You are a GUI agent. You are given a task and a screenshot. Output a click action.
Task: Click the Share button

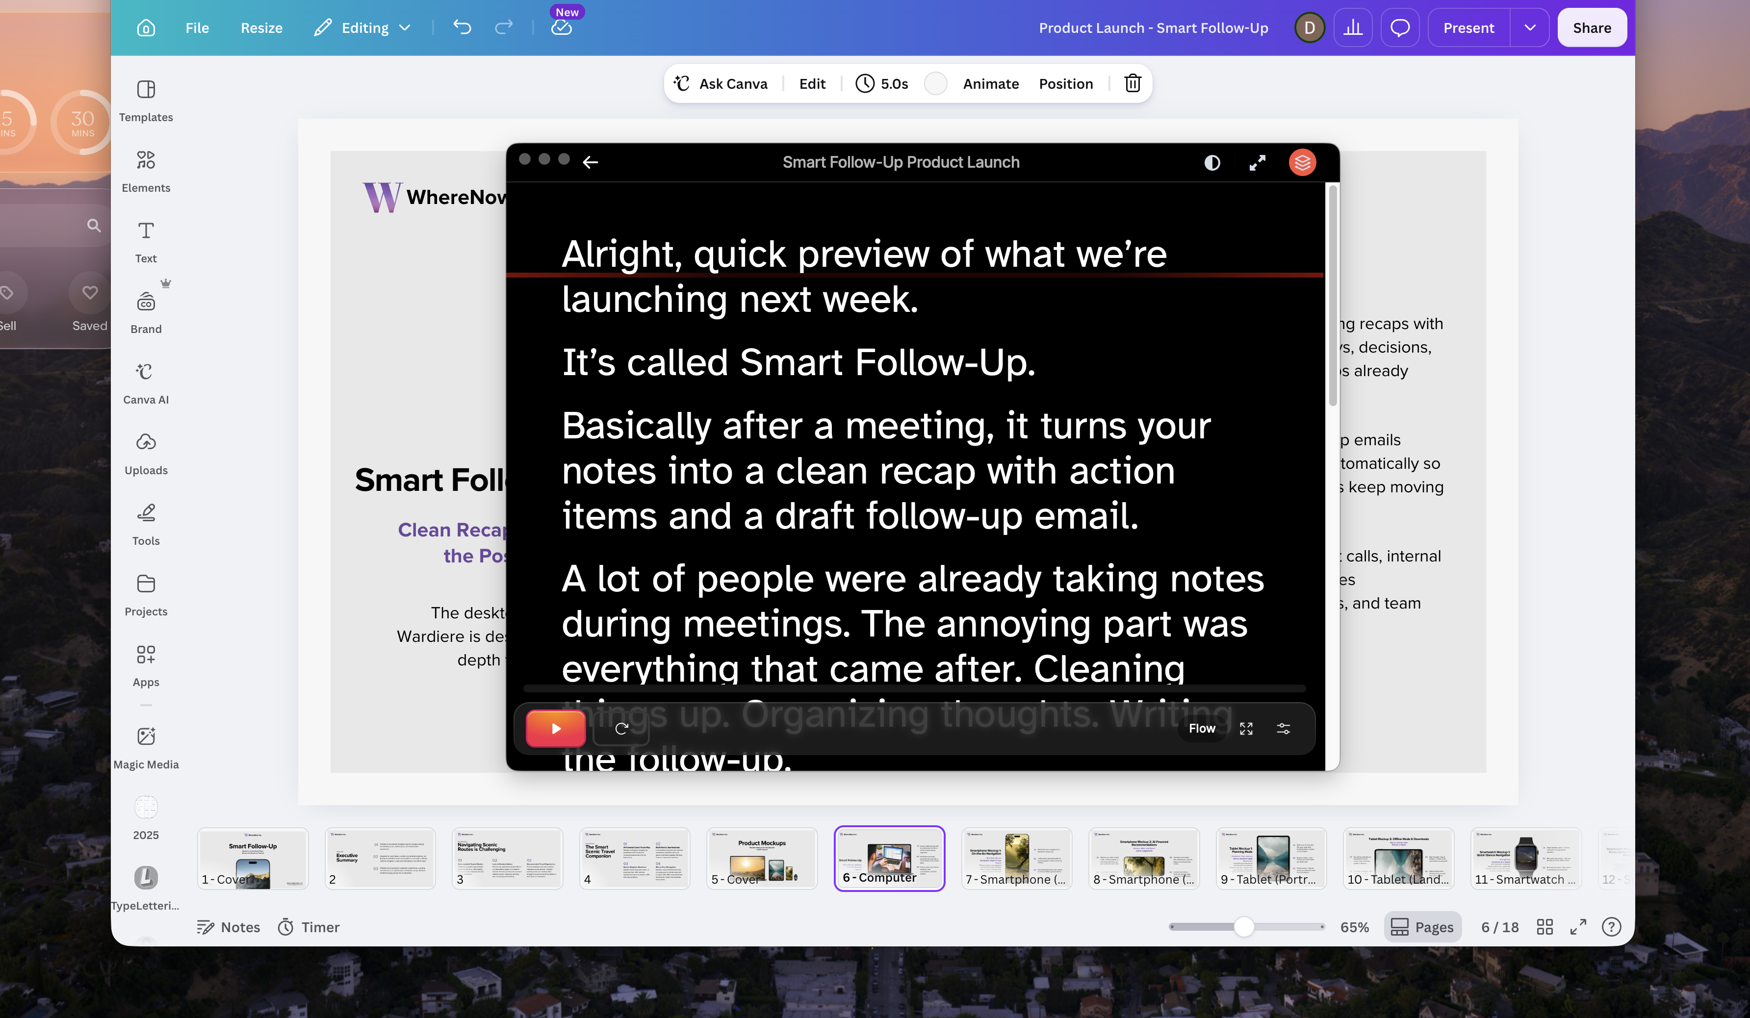click(1592, 28)
